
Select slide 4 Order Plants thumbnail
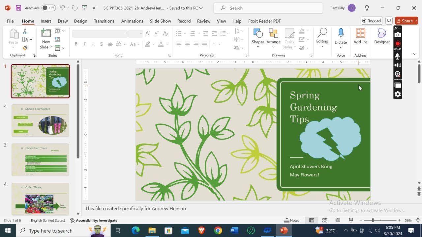click(40, 199)
